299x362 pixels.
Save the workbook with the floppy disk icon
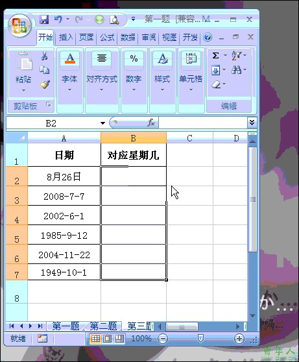pyautogui.click(x=44, y=19)
